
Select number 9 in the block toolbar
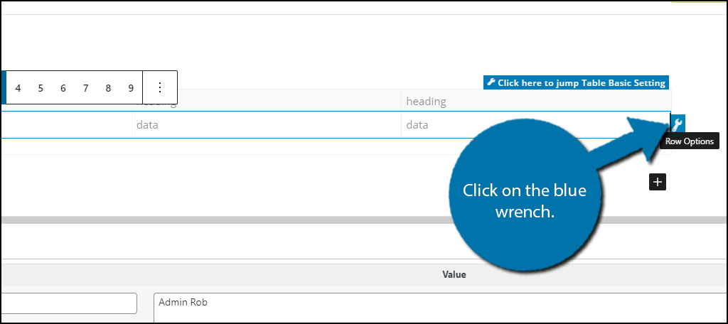131,87
